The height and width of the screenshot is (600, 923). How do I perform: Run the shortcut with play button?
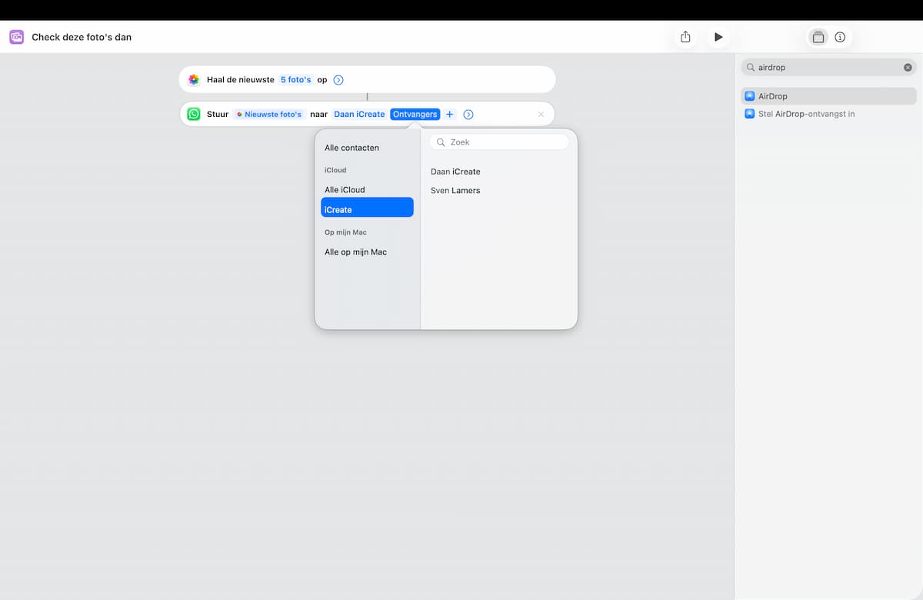pos(718,37)
